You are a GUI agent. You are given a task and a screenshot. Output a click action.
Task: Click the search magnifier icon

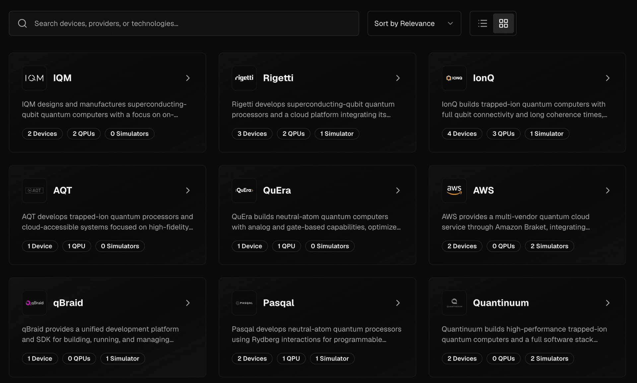pos(22,24)
